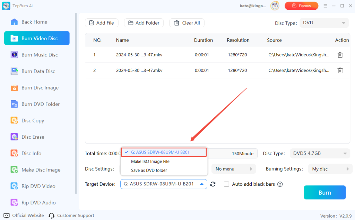Open Rip DVD Audio tool
This screenshot has height=220, width=355.
tap(38, 203)
